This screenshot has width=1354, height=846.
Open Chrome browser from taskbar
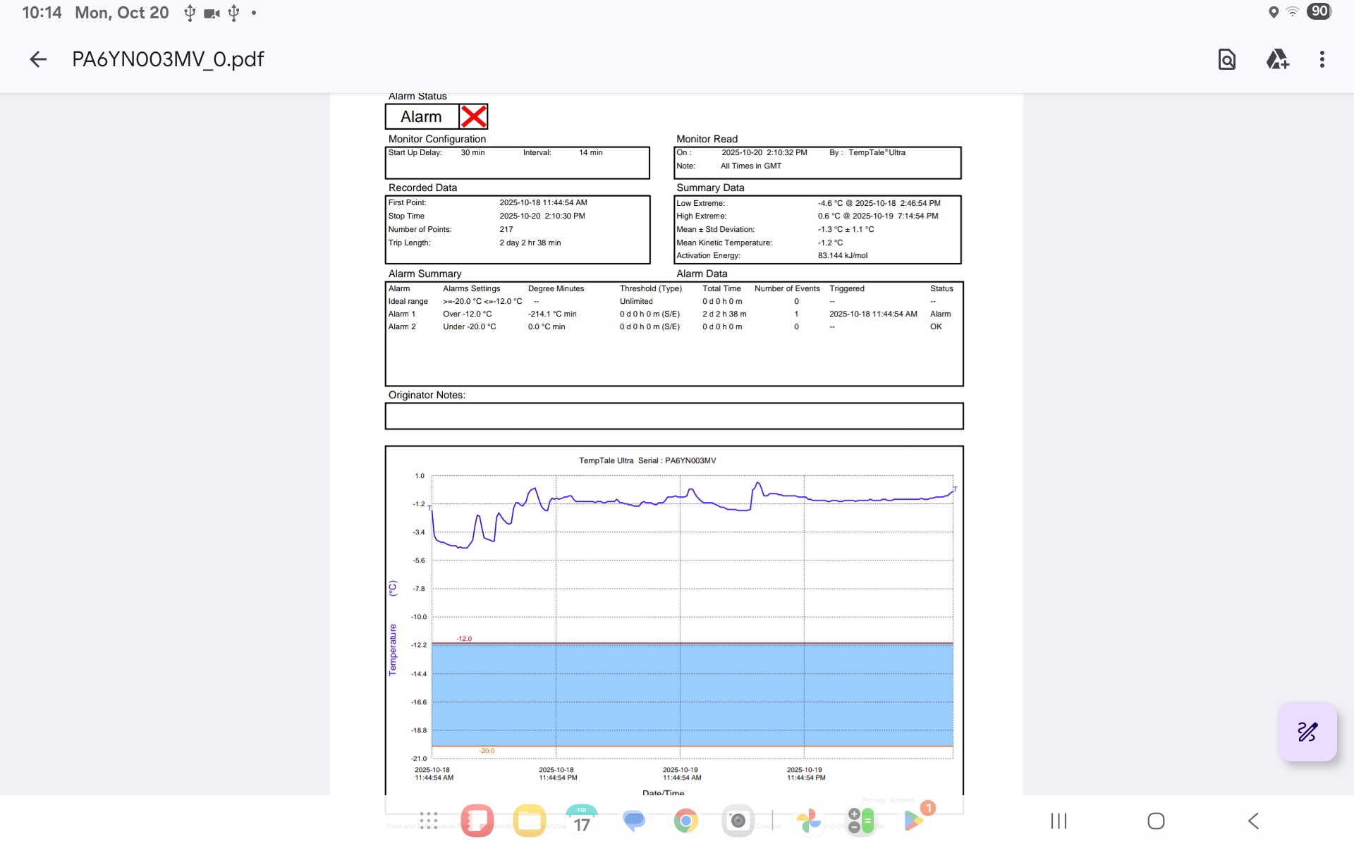click(686, 821)
